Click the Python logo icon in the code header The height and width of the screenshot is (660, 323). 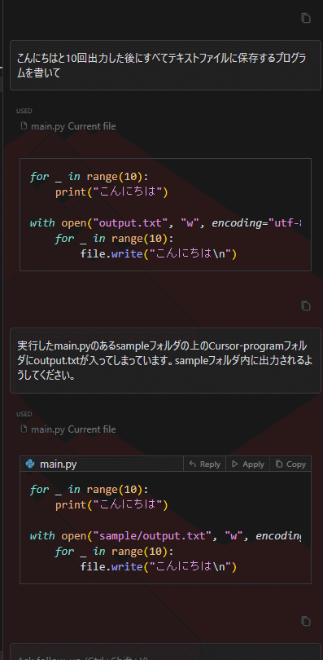point(30,464)
